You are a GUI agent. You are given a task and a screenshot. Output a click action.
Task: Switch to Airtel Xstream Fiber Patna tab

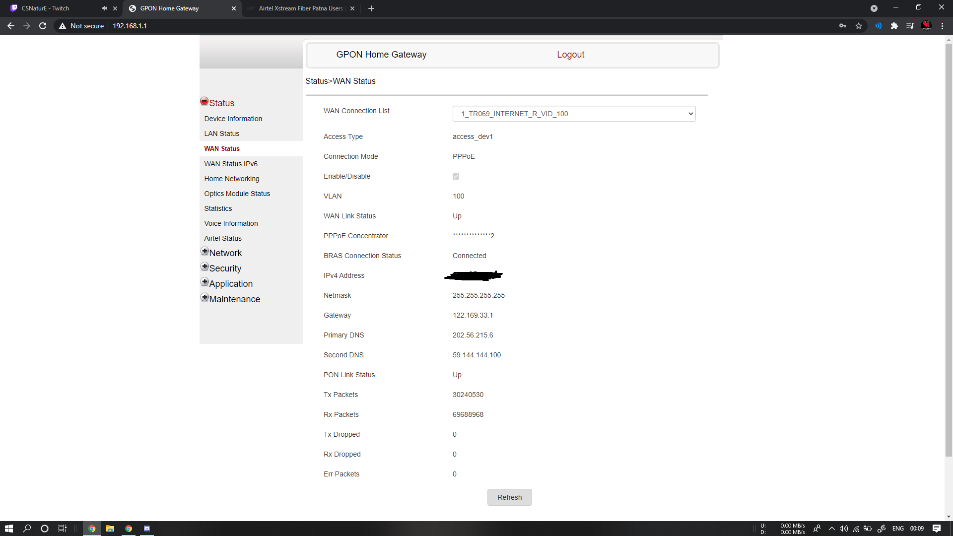pyautogui.click(x=300, y=8)
